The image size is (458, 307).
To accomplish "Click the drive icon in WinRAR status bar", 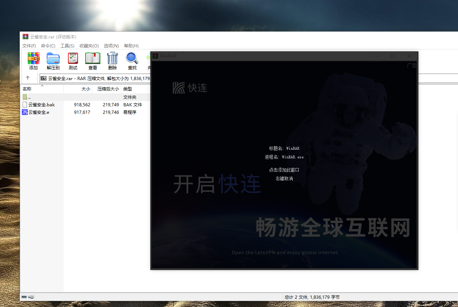I will click(x=24, y=297).
